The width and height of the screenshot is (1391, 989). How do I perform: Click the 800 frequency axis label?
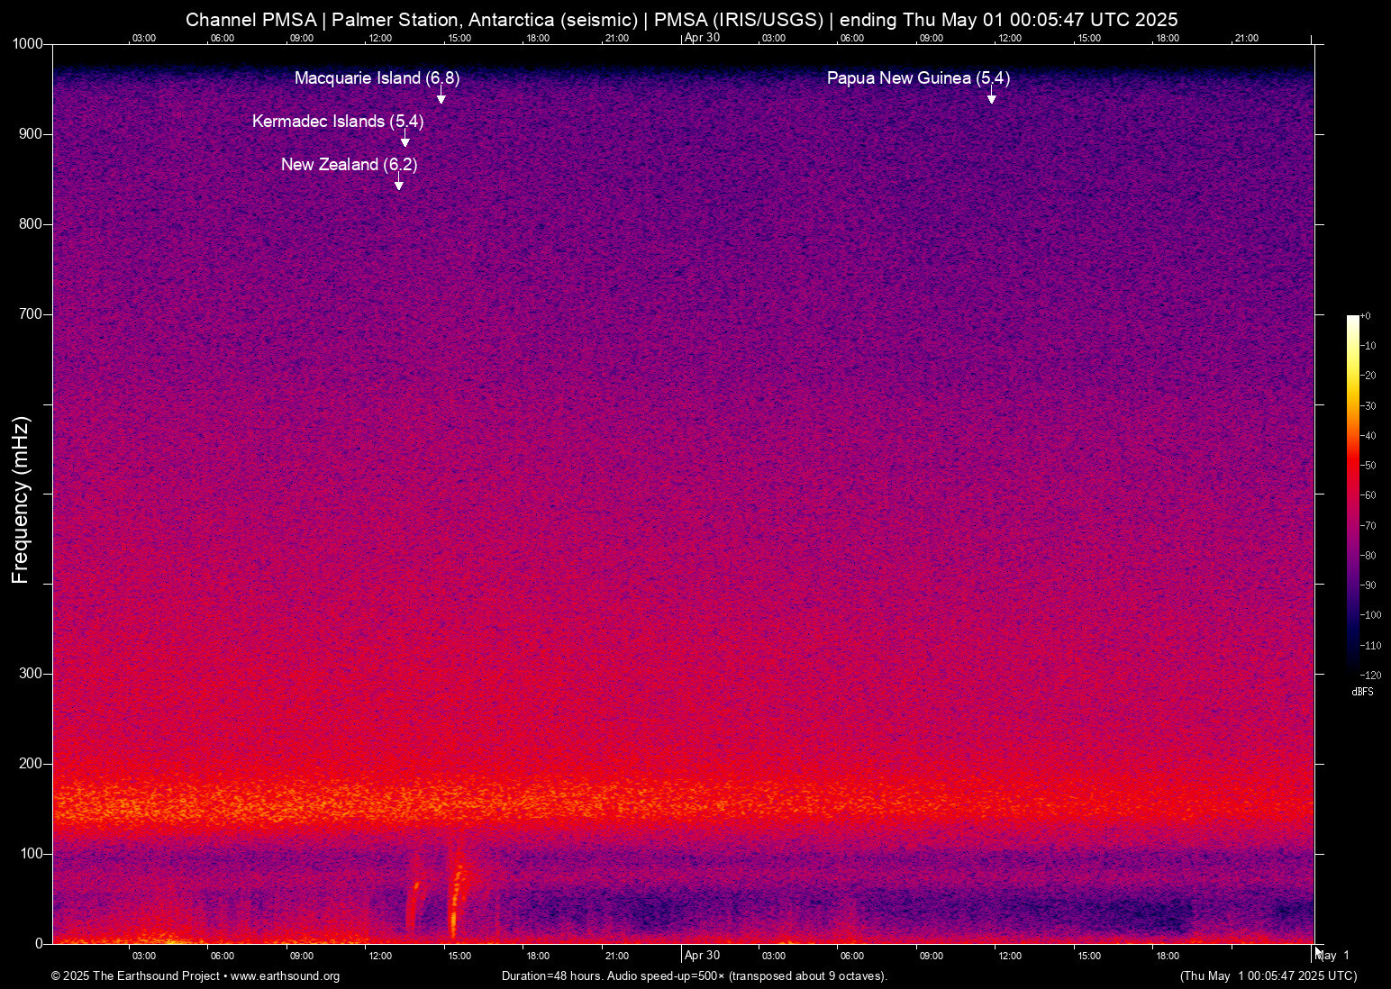coord(31,224)
